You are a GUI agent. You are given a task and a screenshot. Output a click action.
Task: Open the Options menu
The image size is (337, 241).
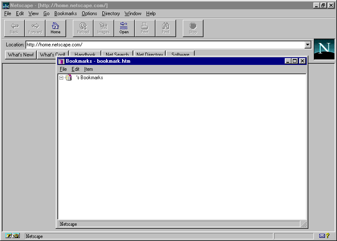(89, 13)
